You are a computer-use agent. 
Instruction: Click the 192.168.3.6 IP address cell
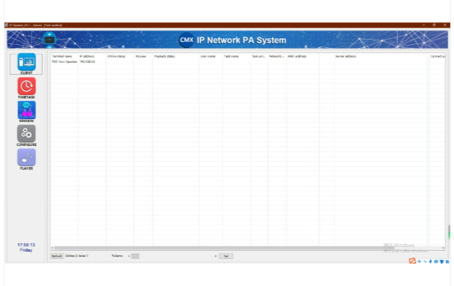[x=88, y=61]
